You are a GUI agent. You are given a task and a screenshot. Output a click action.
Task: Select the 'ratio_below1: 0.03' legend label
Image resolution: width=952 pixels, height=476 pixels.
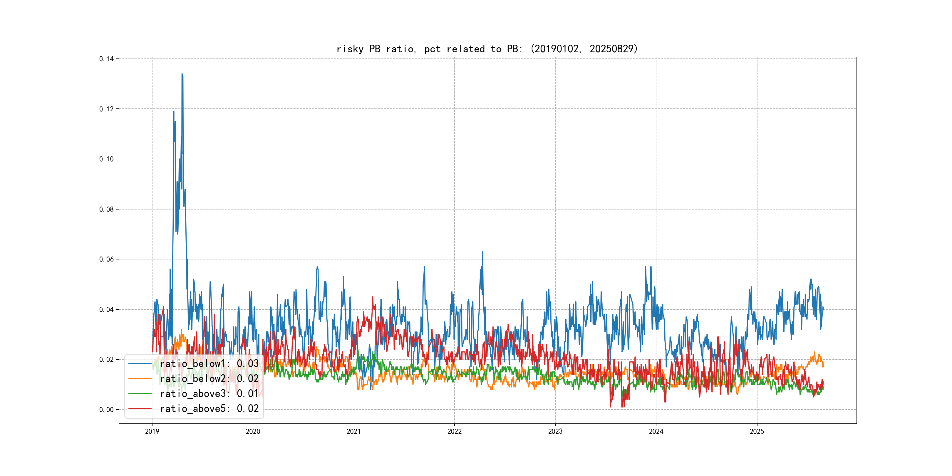pyautogui.click(x=209, y=364)
